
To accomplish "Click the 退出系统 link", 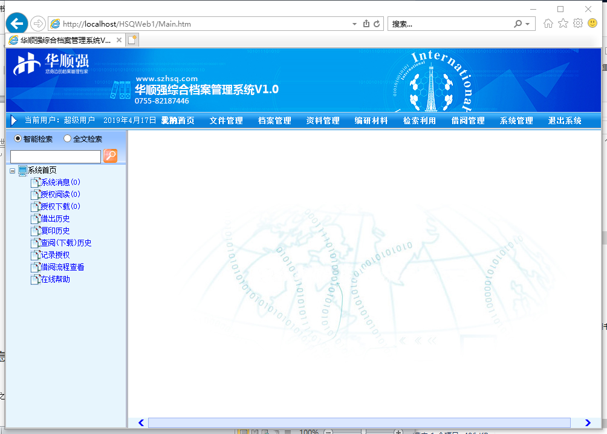I will pyautogui.click(x=565, y=120).
